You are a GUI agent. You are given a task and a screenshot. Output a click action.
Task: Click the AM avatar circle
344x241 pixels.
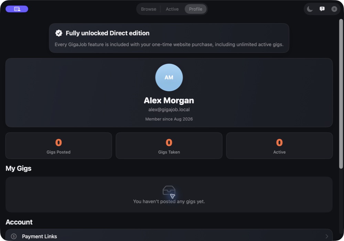click(169, 77)
